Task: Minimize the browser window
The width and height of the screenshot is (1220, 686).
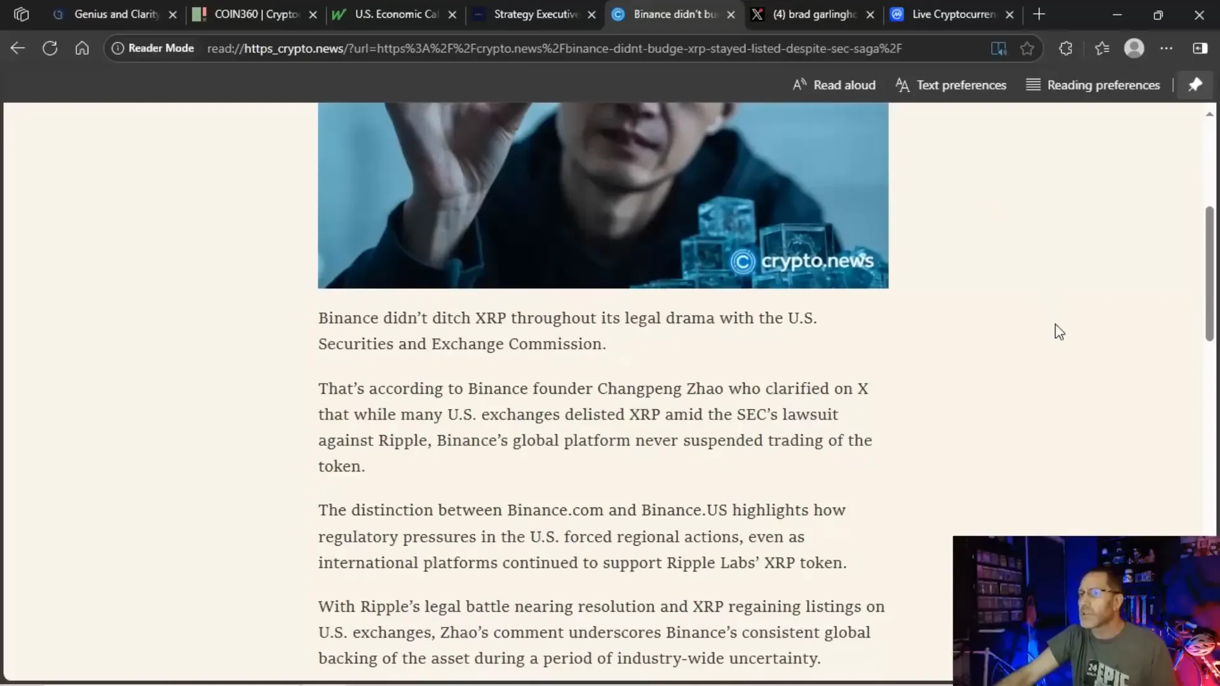Action: 1117,14
